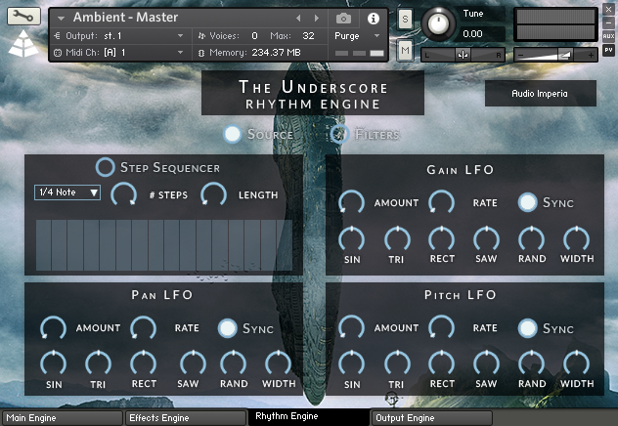Toggle Pitch LFO Sync

(527, 328)
